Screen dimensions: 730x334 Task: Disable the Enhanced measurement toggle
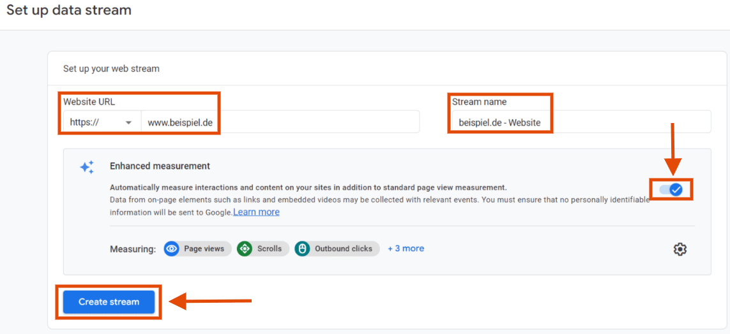pyautogui.click(x=671, y=189)
